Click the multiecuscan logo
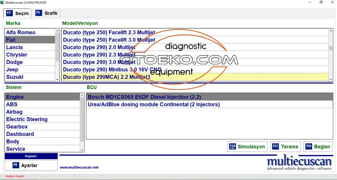337x180 pixels. [299, 163]
